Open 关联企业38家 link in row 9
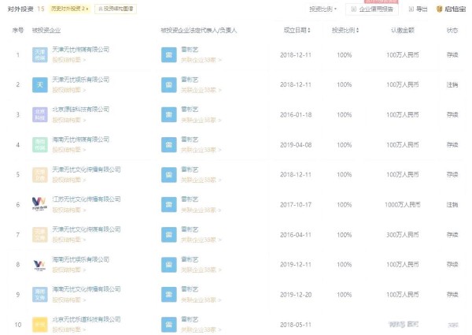 pos(201,300)
